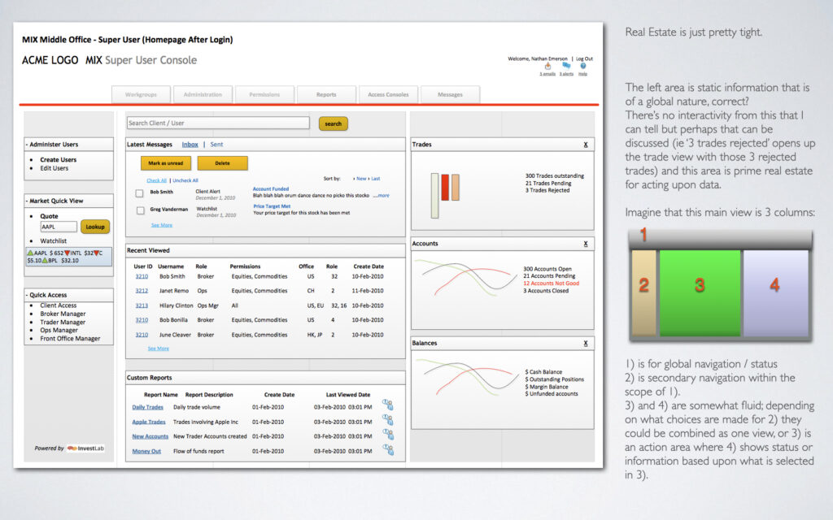Open the Help question mark icon

[583, 67]
